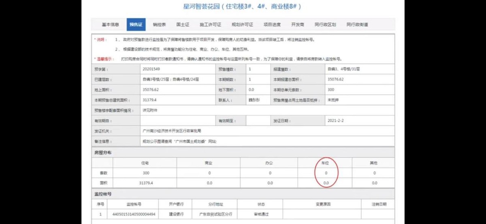Click the 车位 套数 cell showing 0

tap(326, 173)
